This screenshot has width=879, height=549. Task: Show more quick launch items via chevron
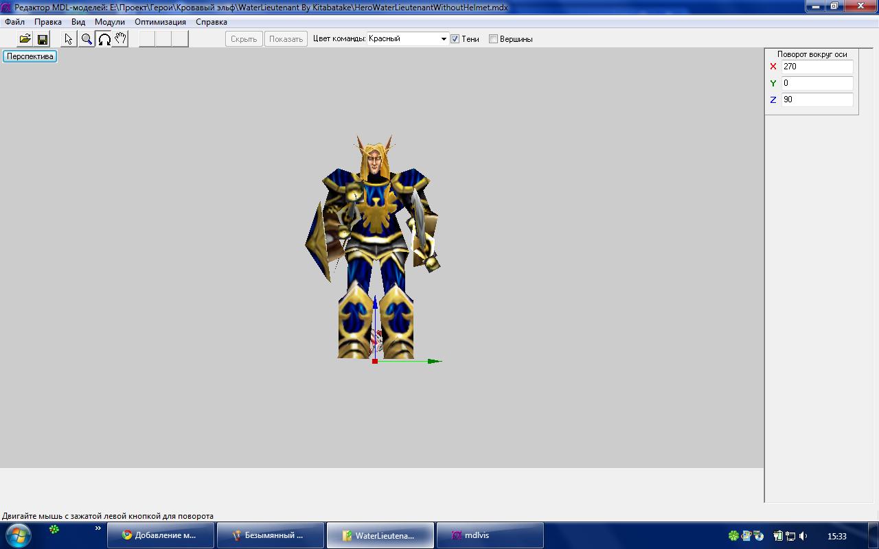(x=98, y=528)
